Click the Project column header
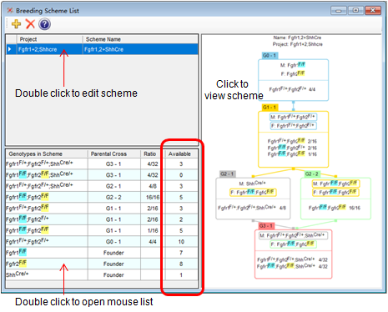Image resolution: width=388 pixels, height=312 pixels. pyautogui.click(x=50, y=39)
